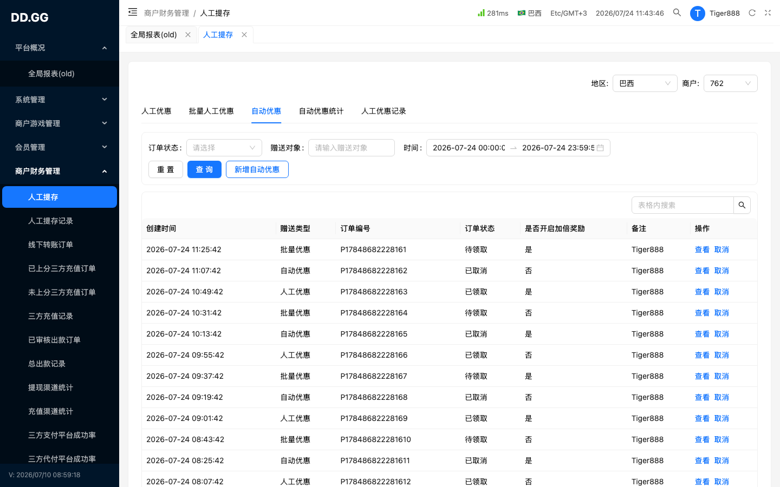This screenshot has width=780, height=487.
Task: Open 三方充值记录 in the sidebar
Action: pyautogui.click(x=60, y=316)
